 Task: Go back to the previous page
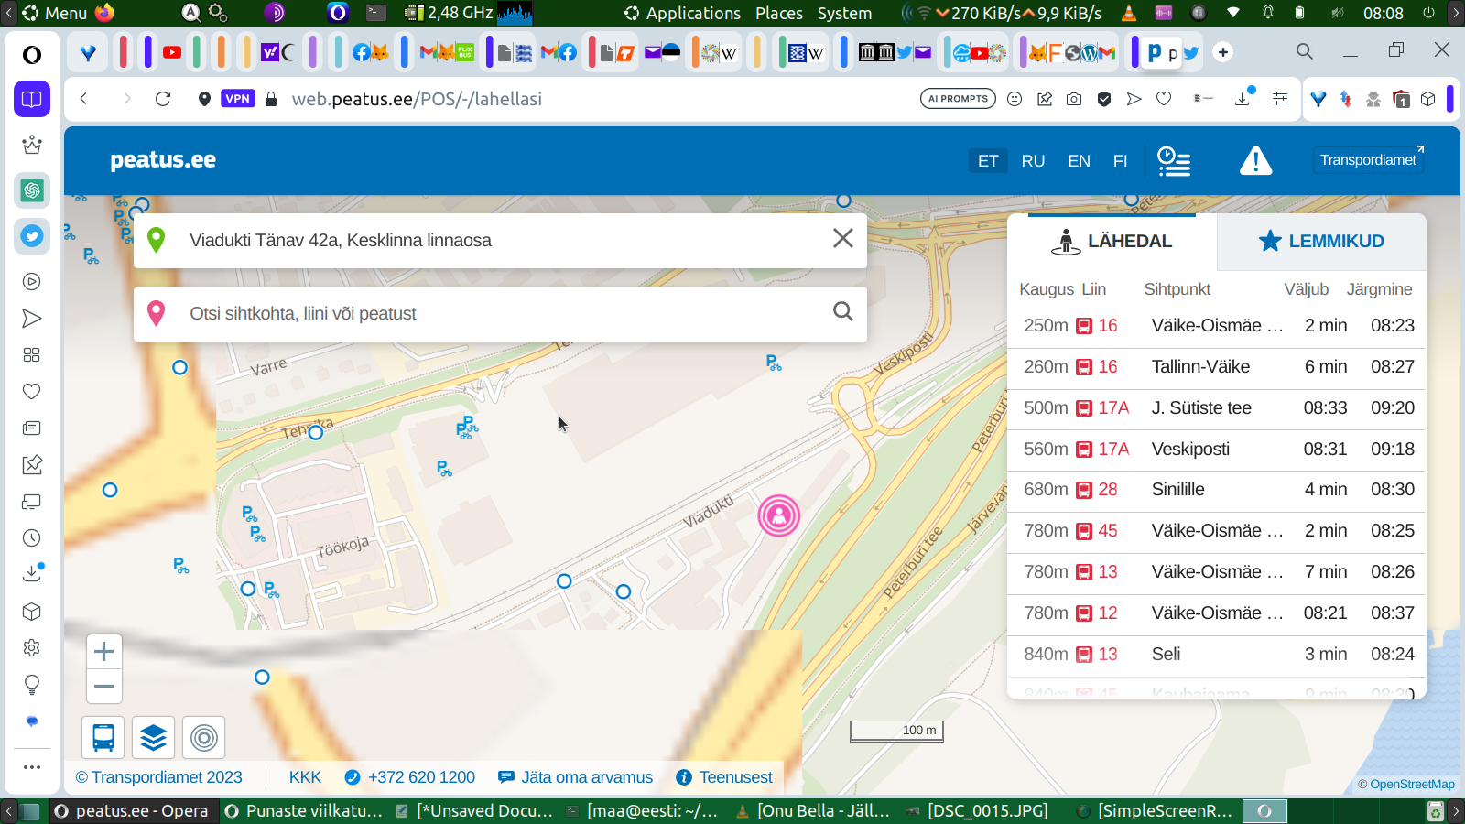tap(84, 99)
